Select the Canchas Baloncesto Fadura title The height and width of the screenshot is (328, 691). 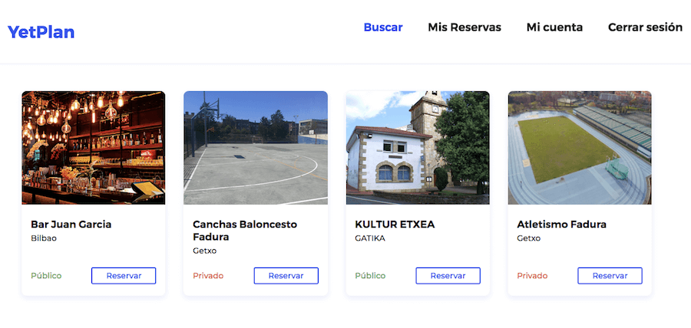point(245,231)
